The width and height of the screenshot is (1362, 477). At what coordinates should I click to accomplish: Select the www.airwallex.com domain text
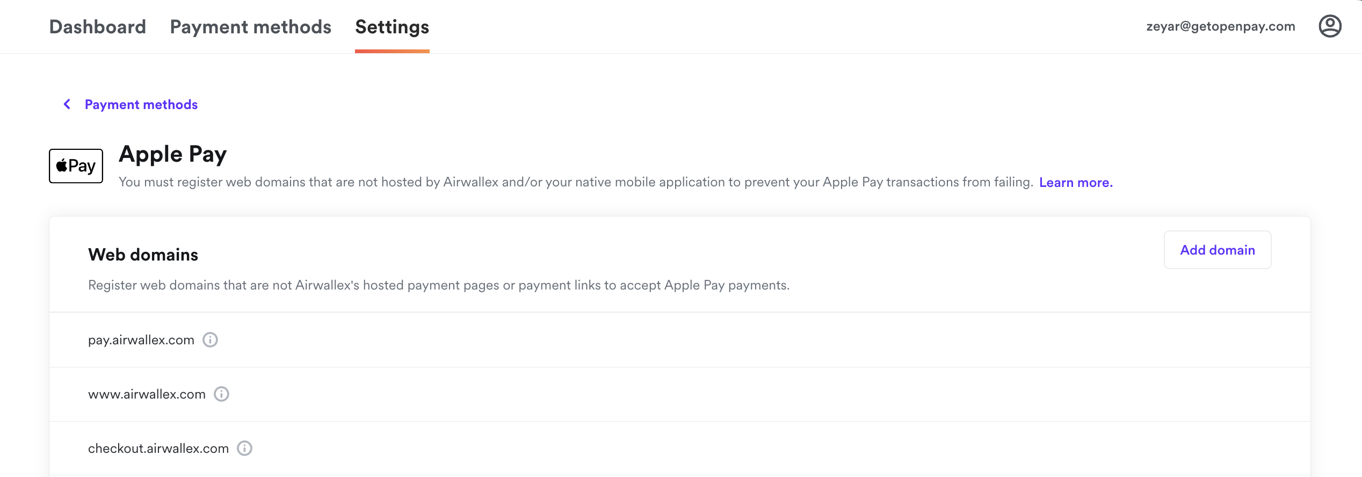[x=147, y=394]
